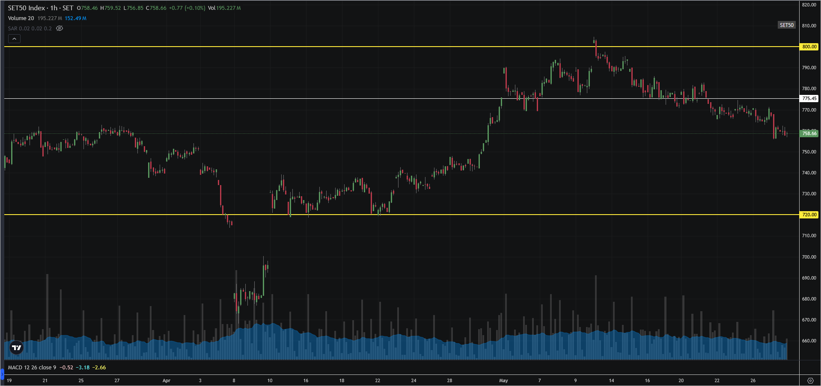
Task: Select the white horizontal line at 775.45
Action: point(402,99)
